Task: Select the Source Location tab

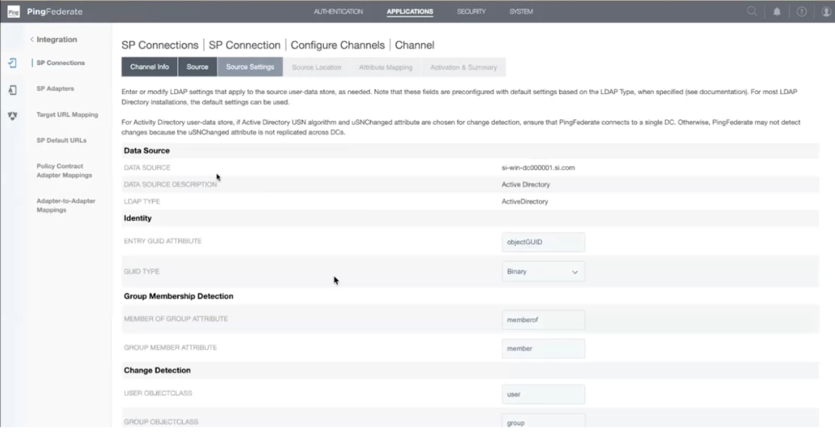Action: click(316, 67)
